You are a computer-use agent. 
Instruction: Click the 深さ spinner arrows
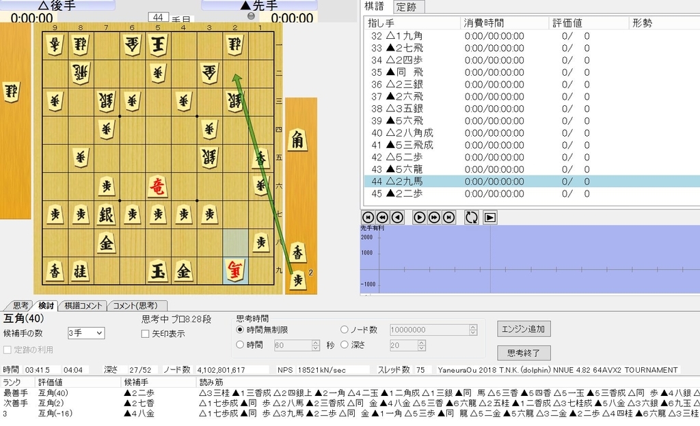tap(421, 345)
